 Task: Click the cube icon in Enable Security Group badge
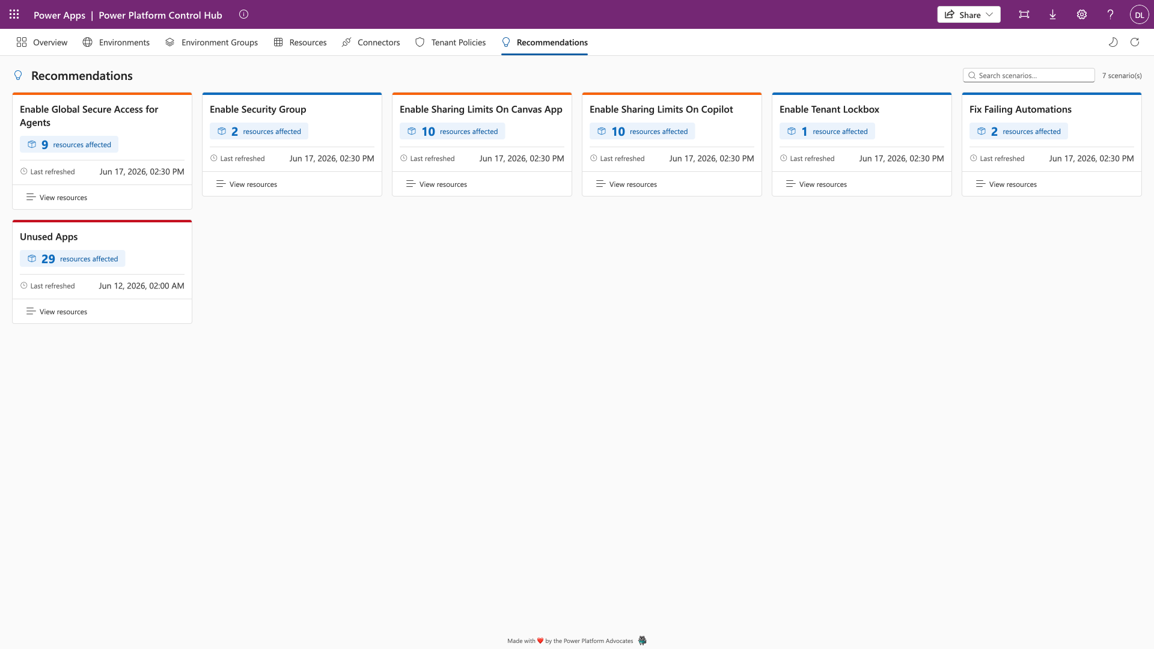[x=222, y=131]
